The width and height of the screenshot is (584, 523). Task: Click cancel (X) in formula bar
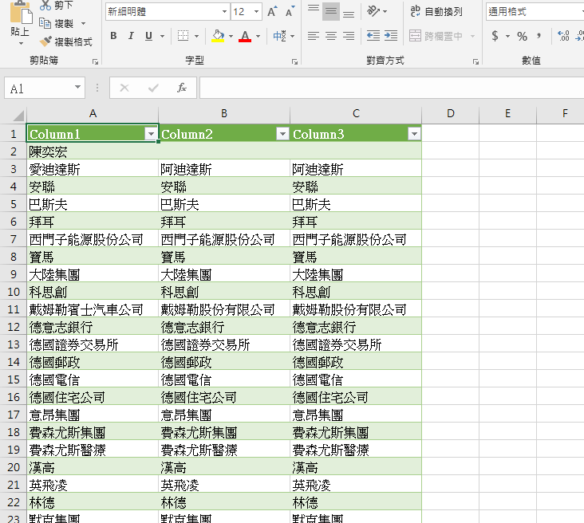pyautogui.click(x=124, y=88)
